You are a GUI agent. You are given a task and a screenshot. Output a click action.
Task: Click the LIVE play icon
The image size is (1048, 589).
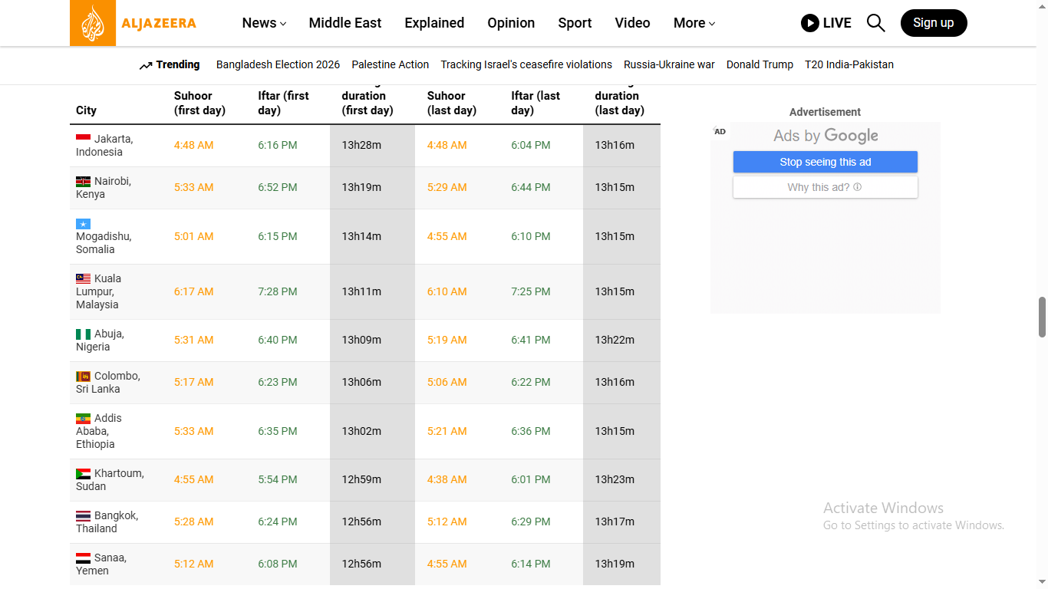point(809,23)
